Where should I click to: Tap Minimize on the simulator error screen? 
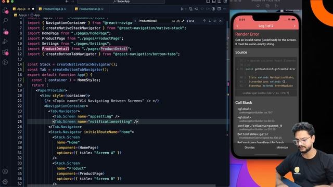(x=282, y=148)
